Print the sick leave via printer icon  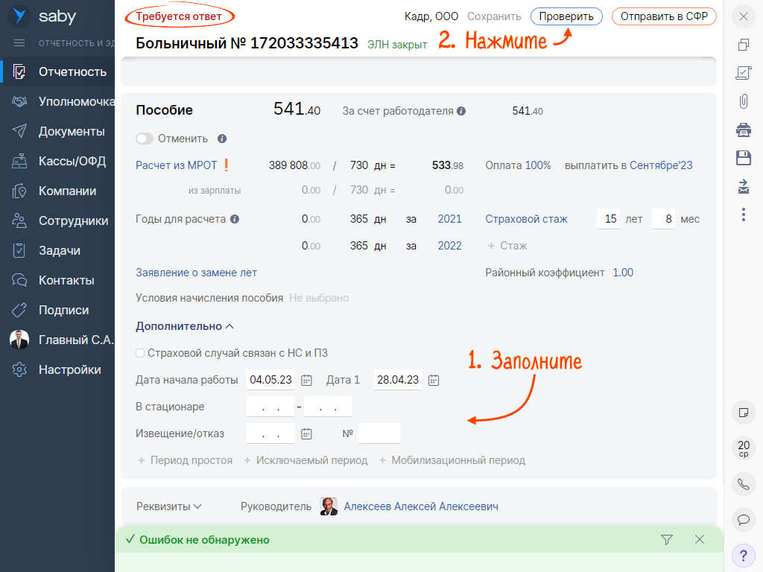[743, 130]
